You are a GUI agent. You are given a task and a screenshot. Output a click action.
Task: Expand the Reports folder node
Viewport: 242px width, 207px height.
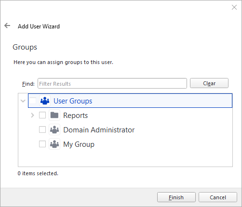tap(32, 115)
